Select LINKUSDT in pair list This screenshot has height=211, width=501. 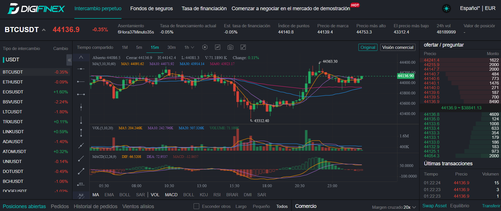(x=35, y=132)
